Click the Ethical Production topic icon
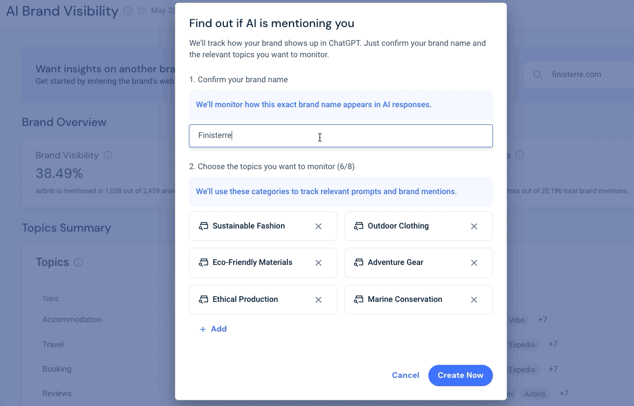Viewport: 634px width, 406px height. pos(204,299)
